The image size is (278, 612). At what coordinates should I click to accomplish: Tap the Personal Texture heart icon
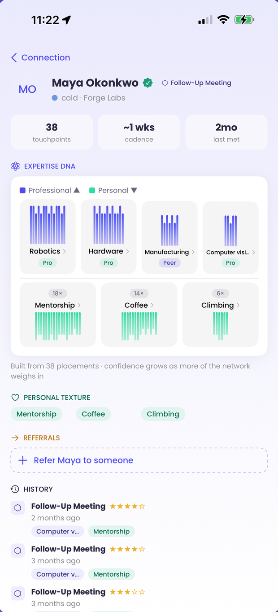pyautogui.click(x=15, y=398)
